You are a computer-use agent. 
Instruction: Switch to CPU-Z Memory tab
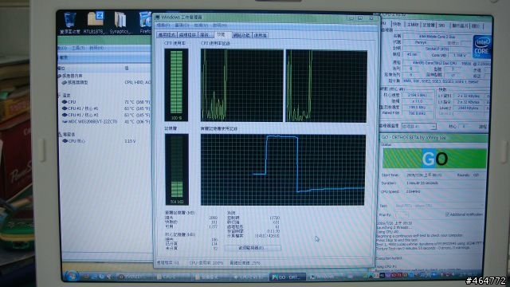429,25
